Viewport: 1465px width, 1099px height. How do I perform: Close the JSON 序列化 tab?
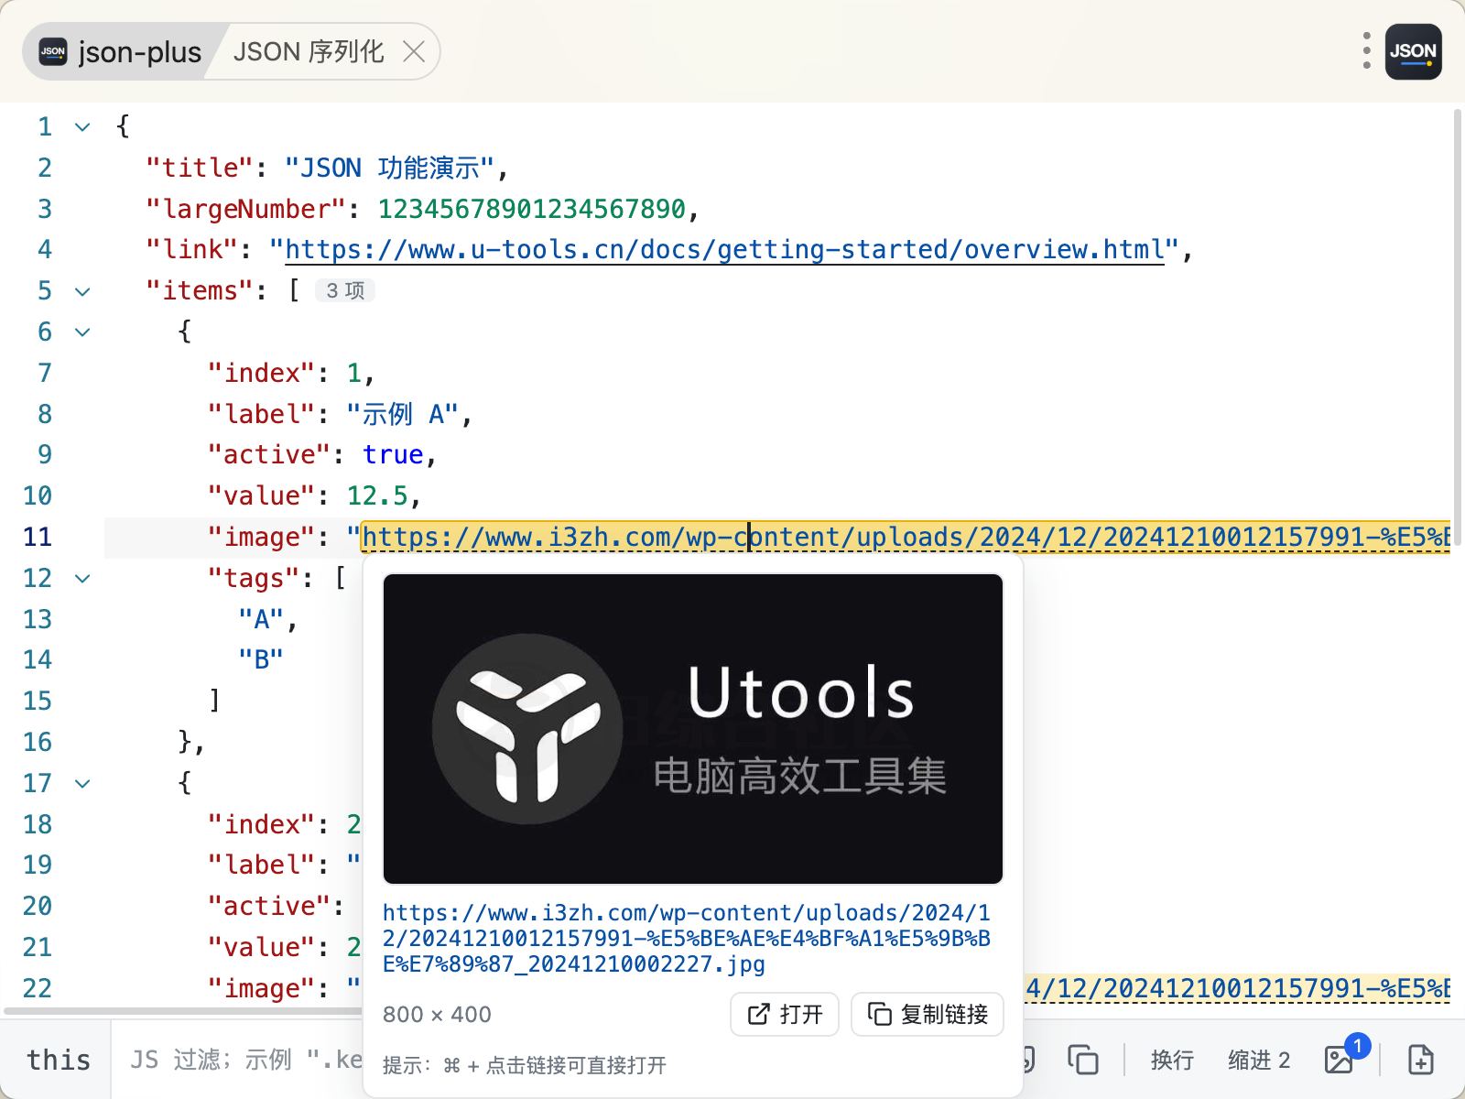414,51
